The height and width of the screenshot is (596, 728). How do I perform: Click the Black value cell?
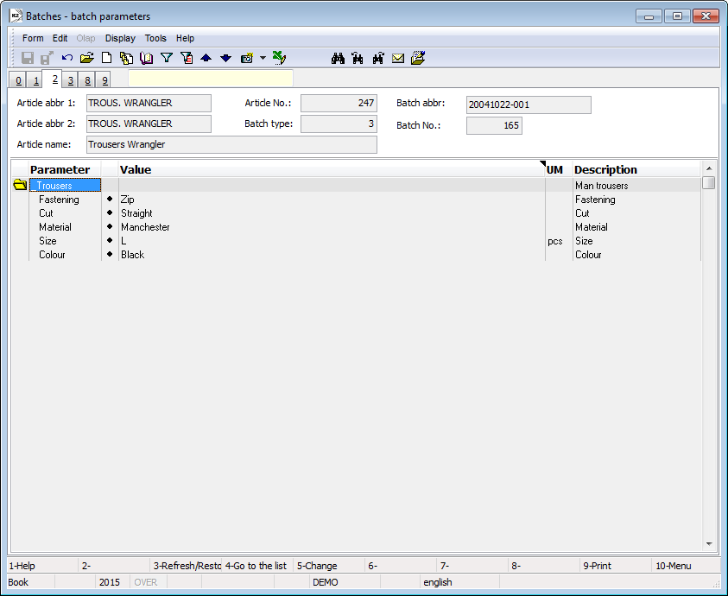pyautogui.click(x=332, y=255)
